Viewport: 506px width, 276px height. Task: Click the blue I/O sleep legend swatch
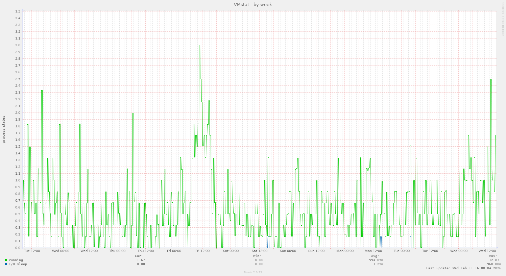[x=6, y=264]
